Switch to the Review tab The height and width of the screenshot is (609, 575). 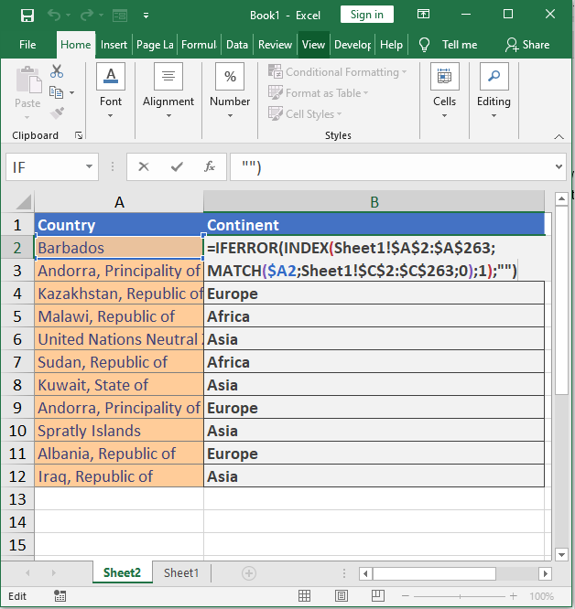[275, 45]
